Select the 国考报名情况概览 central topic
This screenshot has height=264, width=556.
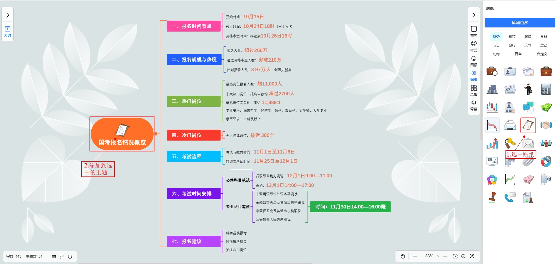122,134
